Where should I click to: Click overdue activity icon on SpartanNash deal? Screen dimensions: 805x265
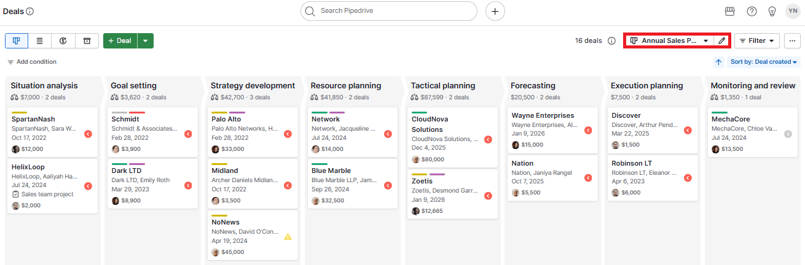coord(88,134)
